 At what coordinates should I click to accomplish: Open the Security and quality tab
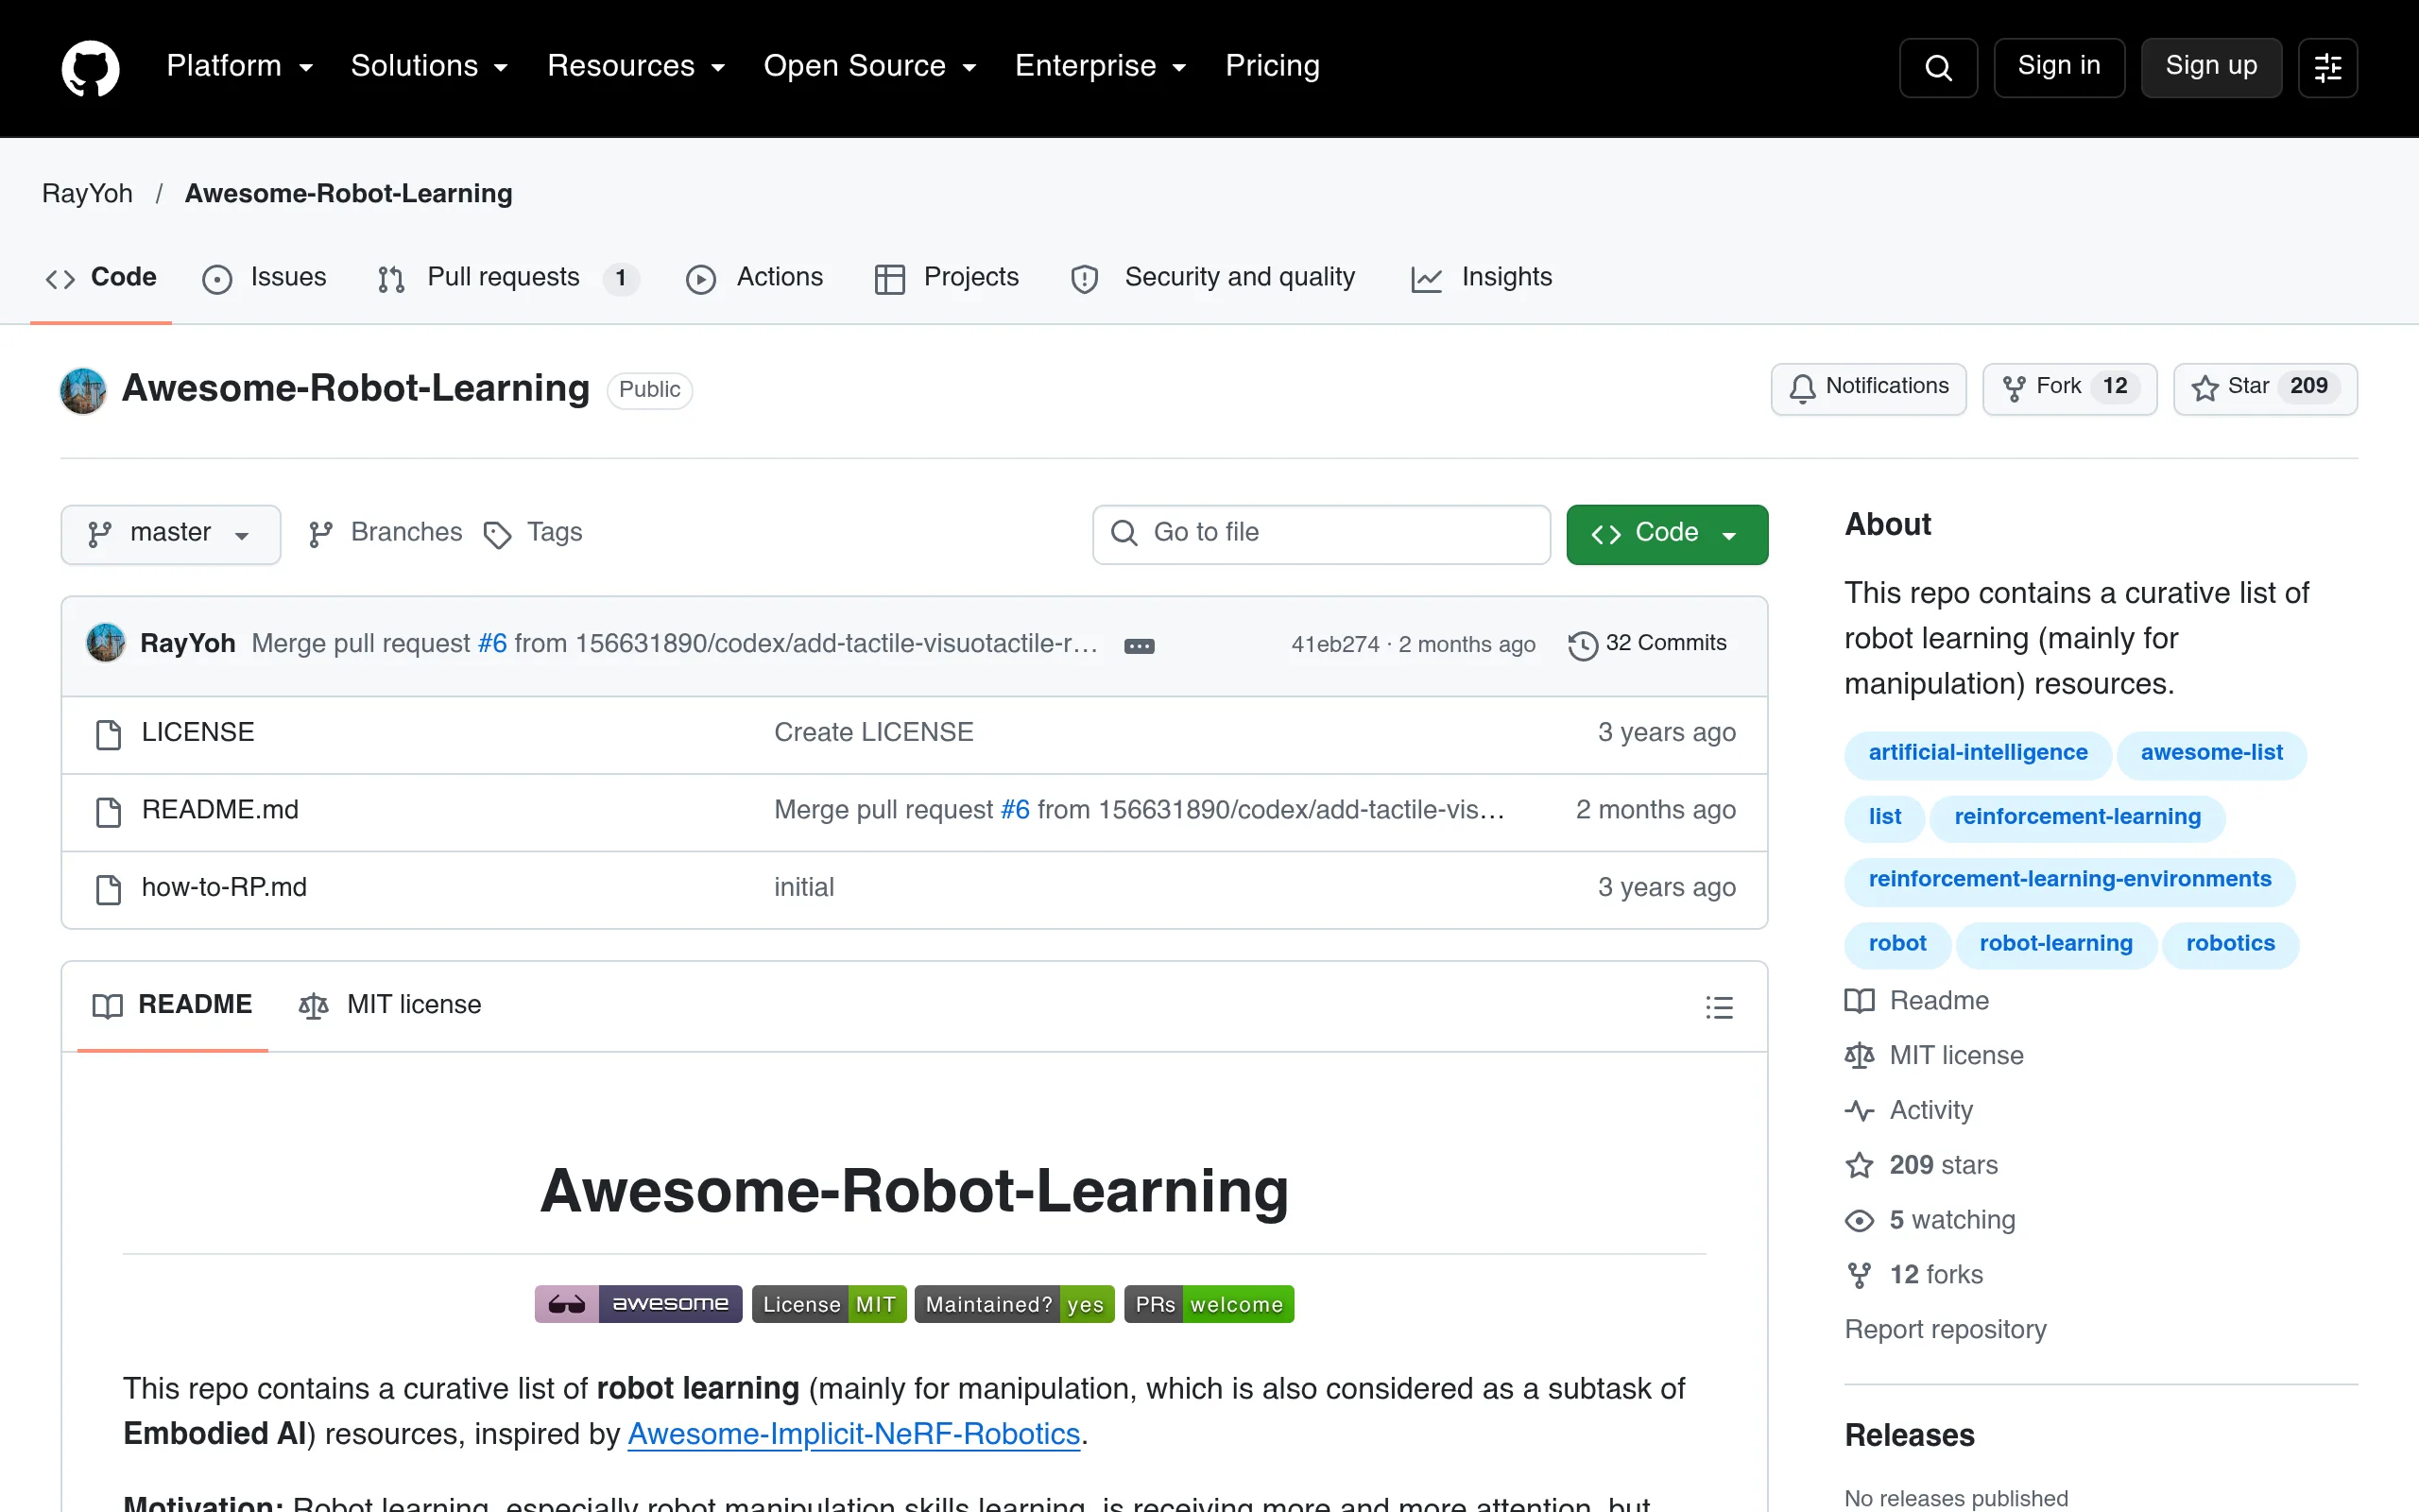pos(1212,278)
